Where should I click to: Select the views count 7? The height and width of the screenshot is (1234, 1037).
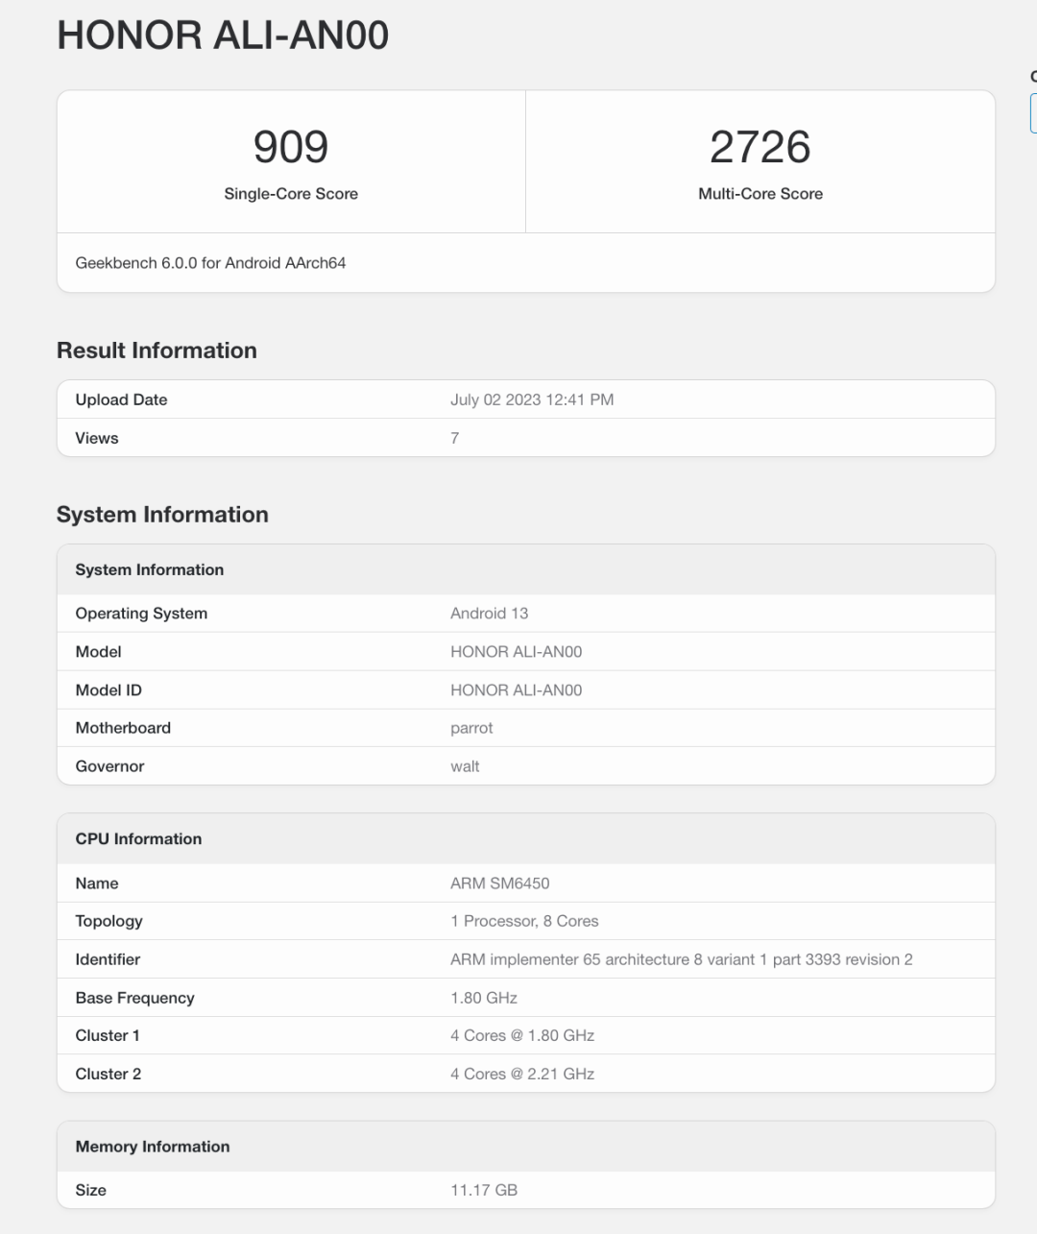(455, 439)
